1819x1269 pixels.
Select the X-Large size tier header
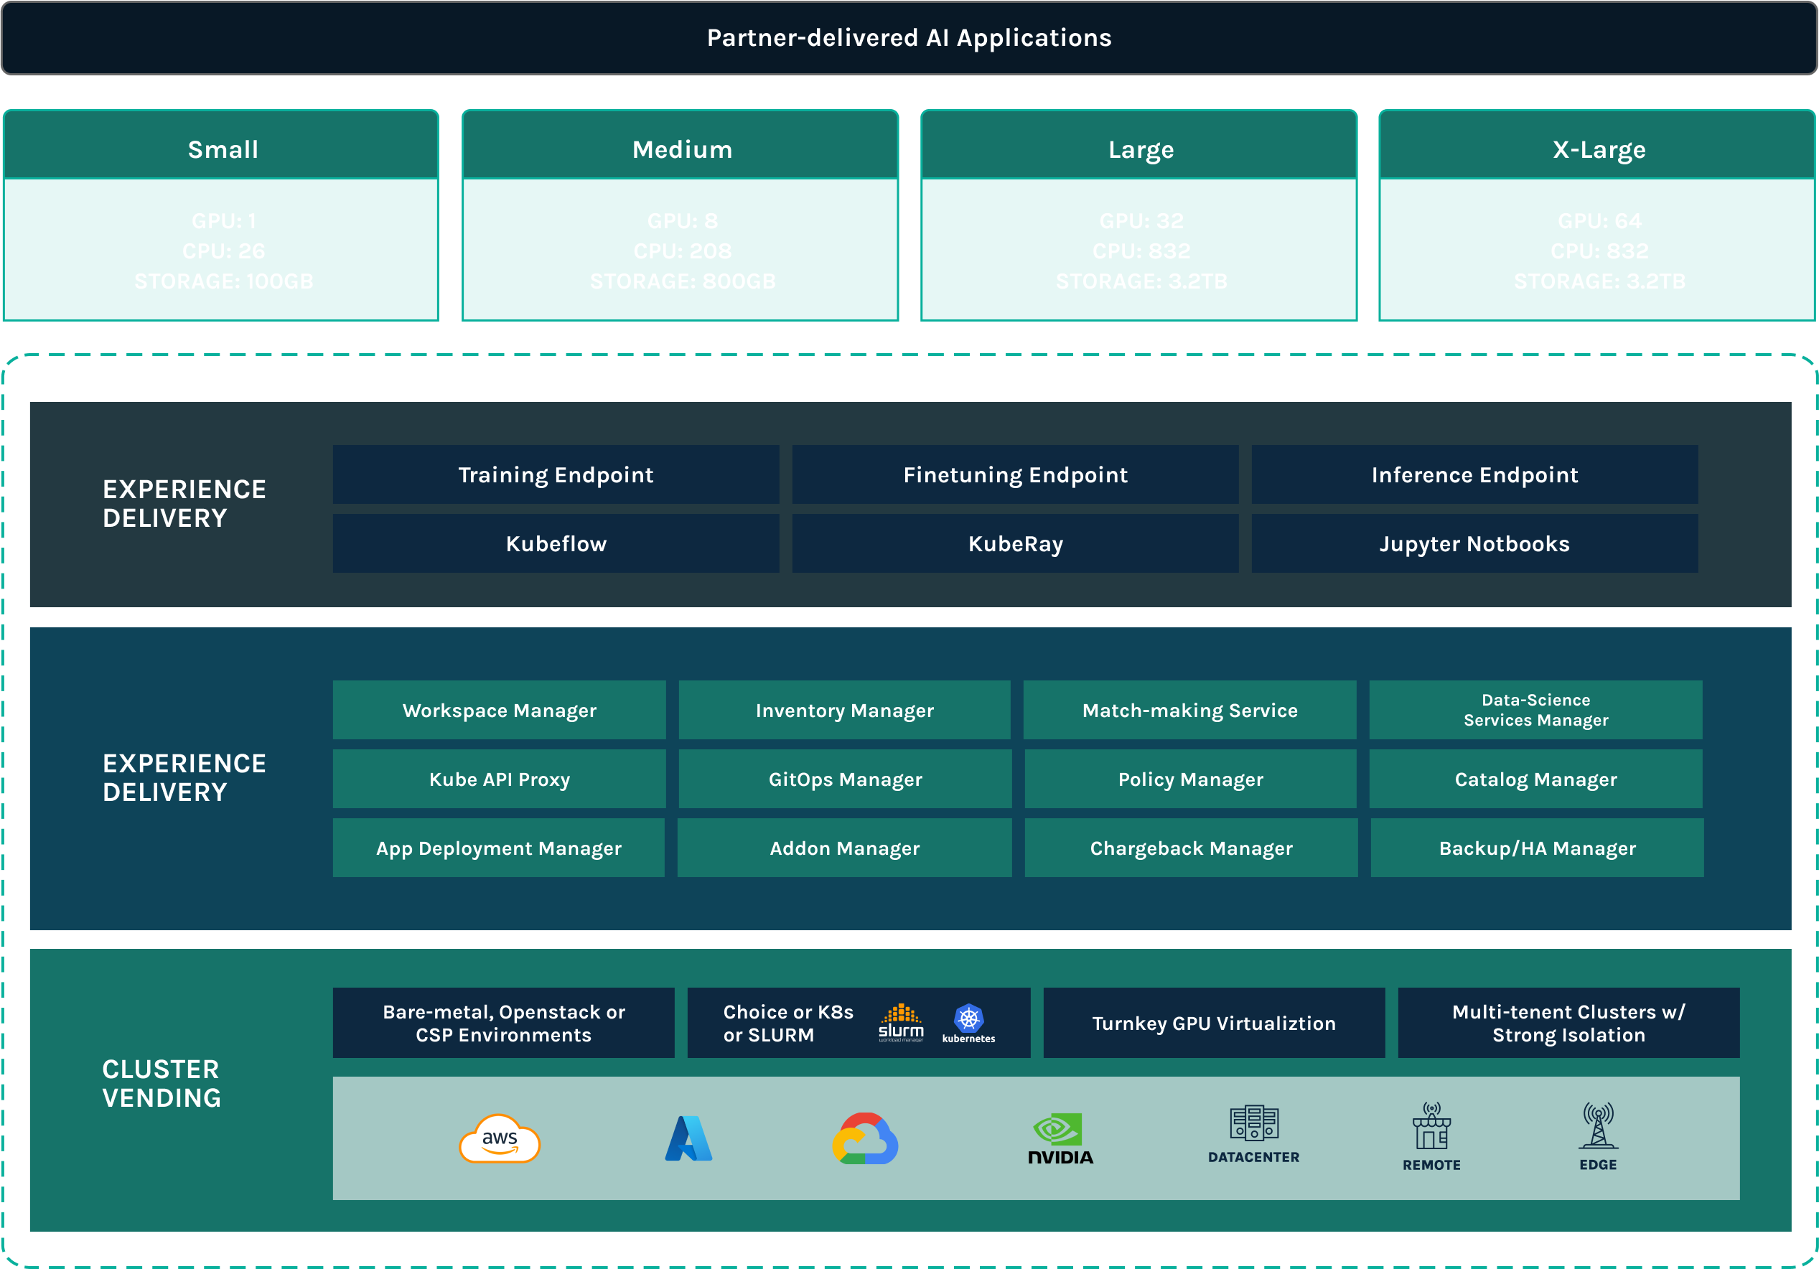pos(1598,149)
